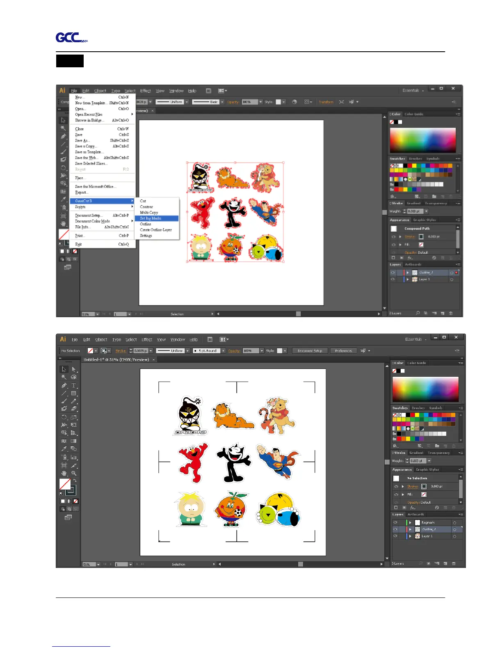Screen dimensions: 502x650
Task: Click opacity 100% field in lower screenshot
Action: 251,351
